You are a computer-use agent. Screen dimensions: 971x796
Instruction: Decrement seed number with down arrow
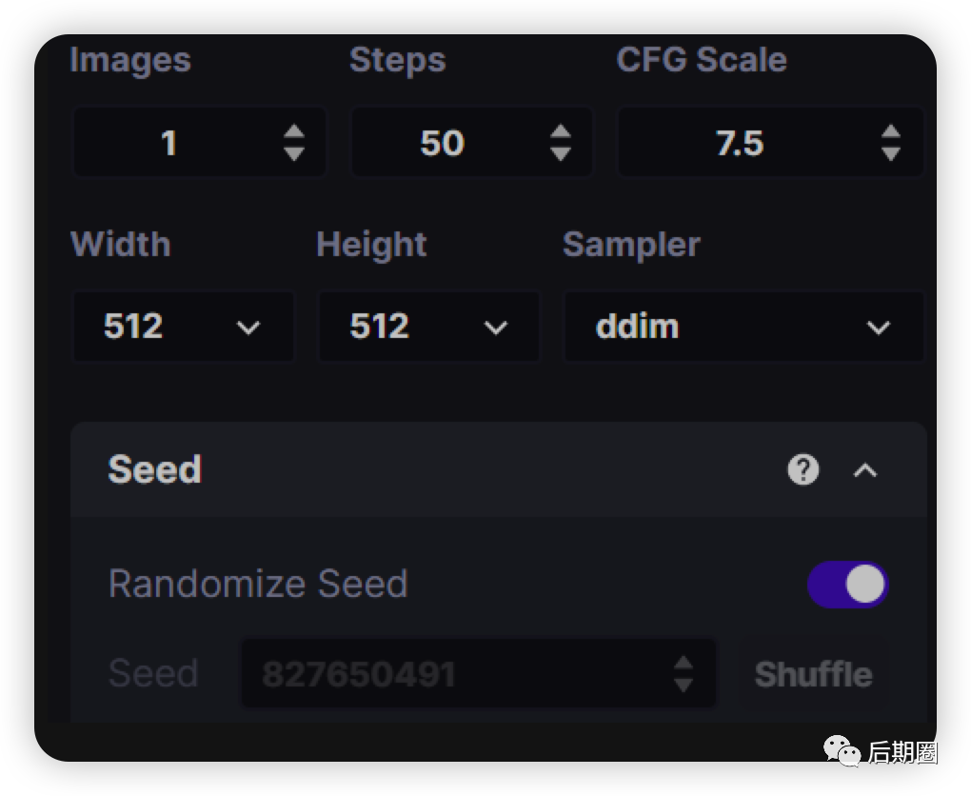pos(683,685)
